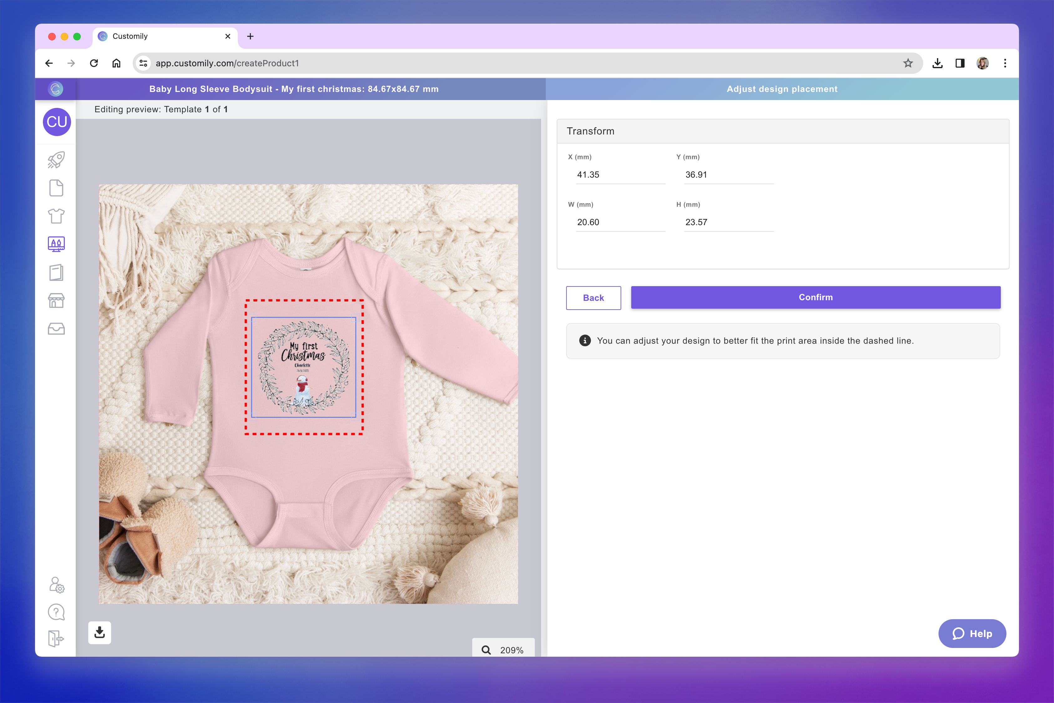
Task: Open the user account settings icon
Action: coord(57,585)
